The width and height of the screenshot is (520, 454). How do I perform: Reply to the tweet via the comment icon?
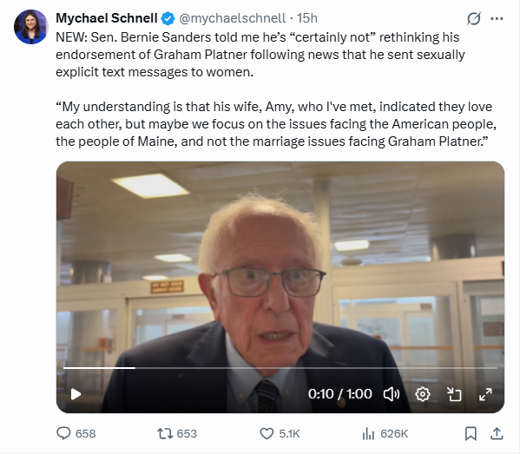pyautogui.click(x=63, y=433)
